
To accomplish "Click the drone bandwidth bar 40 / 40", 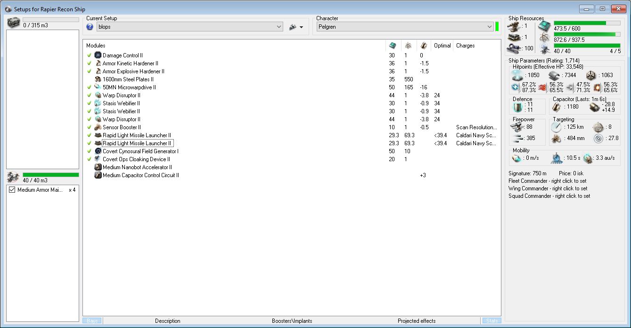I will 587,46.
